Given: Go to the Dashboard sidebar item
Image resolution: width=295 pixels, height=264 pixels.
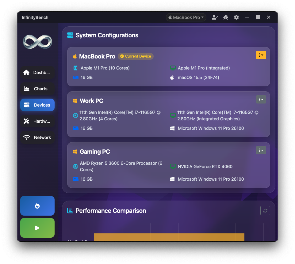Looking at the screenshot, I should pos(37,73).
